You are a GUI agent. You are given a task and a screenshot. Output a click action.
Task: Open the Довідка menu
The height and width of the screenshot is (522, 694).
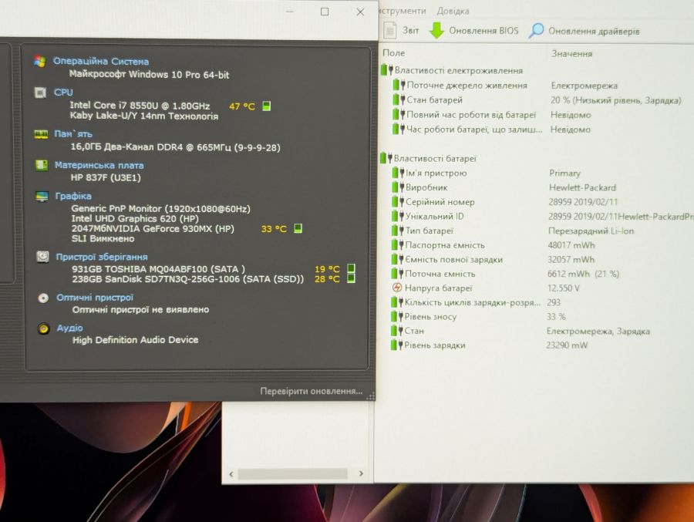click(453, 11)
